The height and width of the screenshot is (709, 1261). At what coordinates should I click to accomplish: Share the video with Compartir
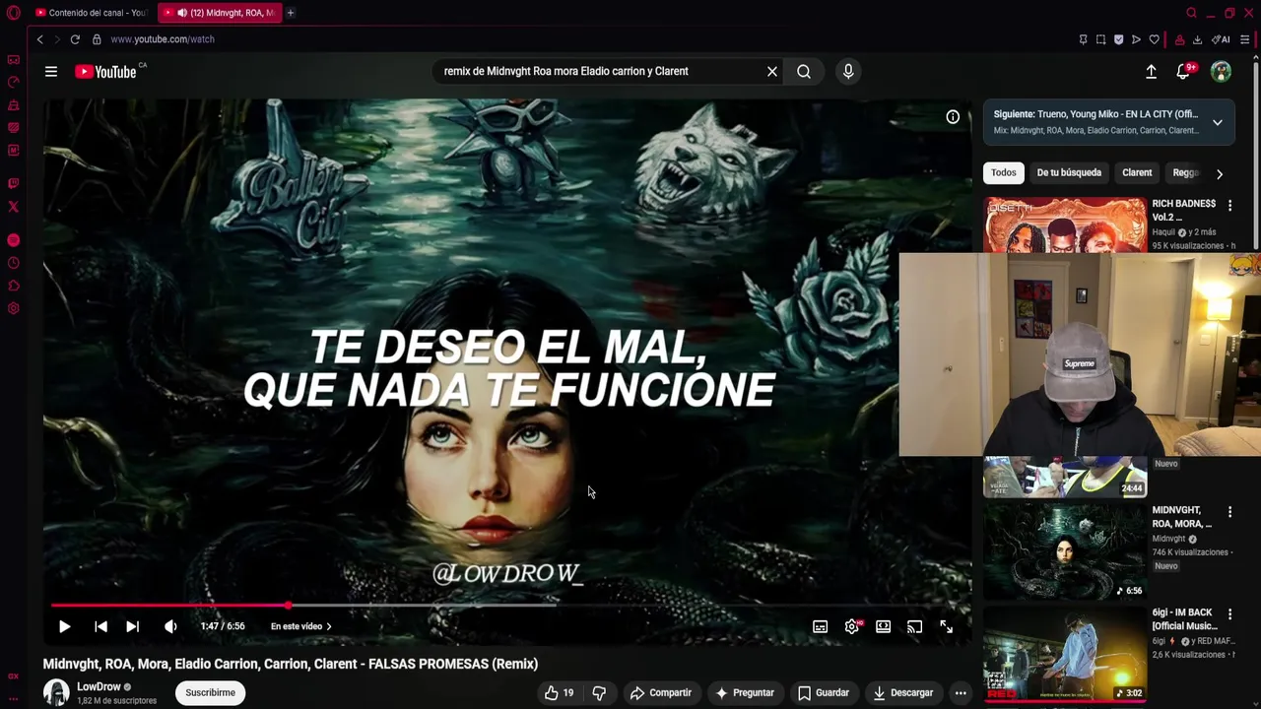click(x=661, y=693)
